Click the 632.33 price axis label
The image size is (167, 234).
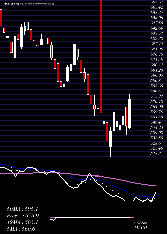point(157,39)
